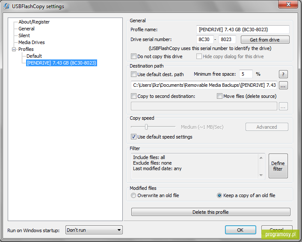The image size is (302, 242).
Task: Open Run on Windows startup dropdown
Action: pos(94,230)
